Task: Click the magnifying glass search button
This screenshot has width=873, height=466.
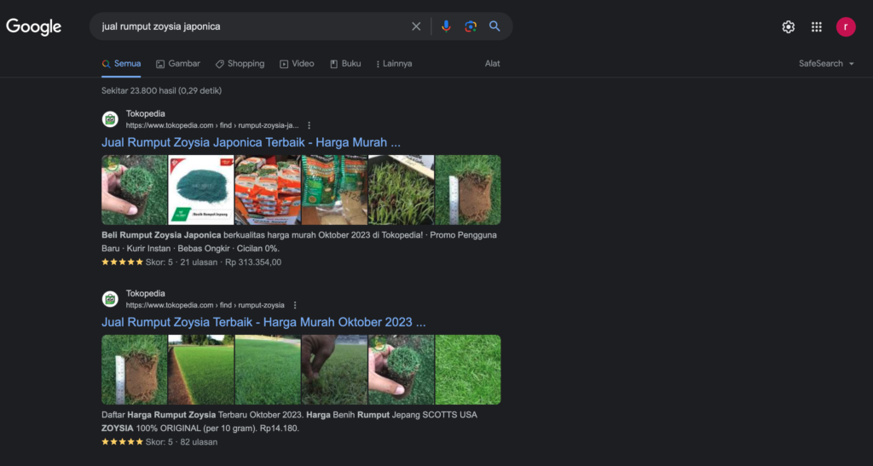Action: tap(494, 26)
